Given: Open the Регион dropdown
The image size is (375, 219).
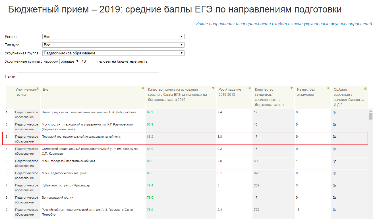Looking at the screenshot, I should pos(113,37).
